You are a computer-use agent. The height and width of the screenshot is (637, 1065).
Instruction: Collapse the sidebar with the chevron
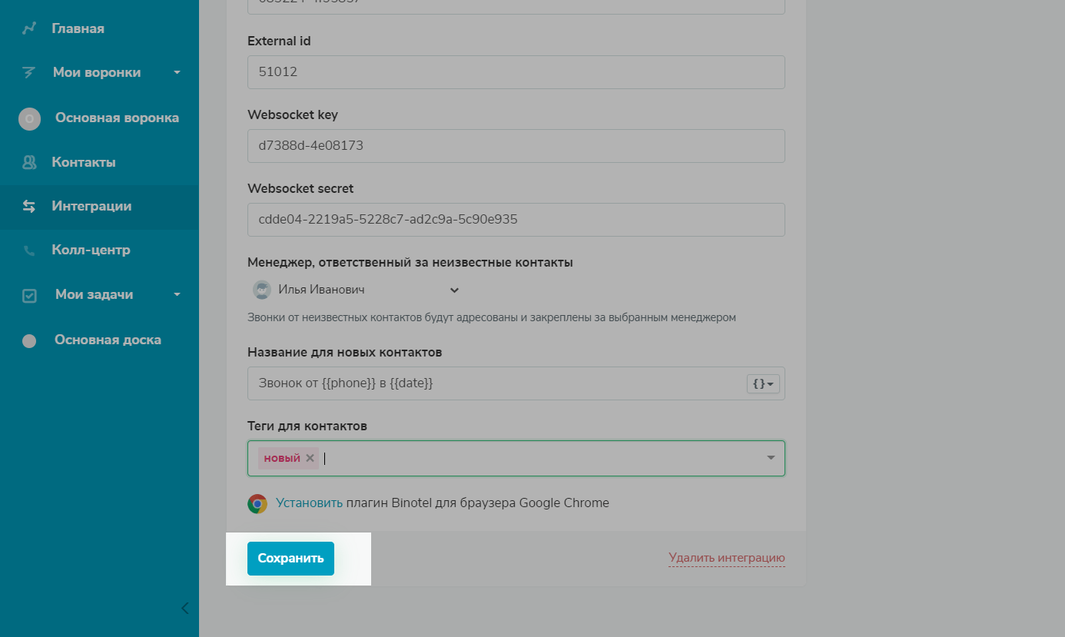(x=184, y=609)
